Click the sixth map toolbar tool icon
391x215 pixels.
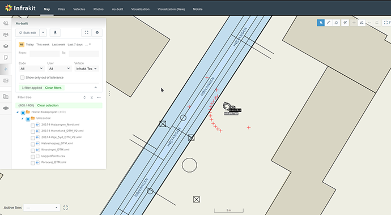point(362,23)
